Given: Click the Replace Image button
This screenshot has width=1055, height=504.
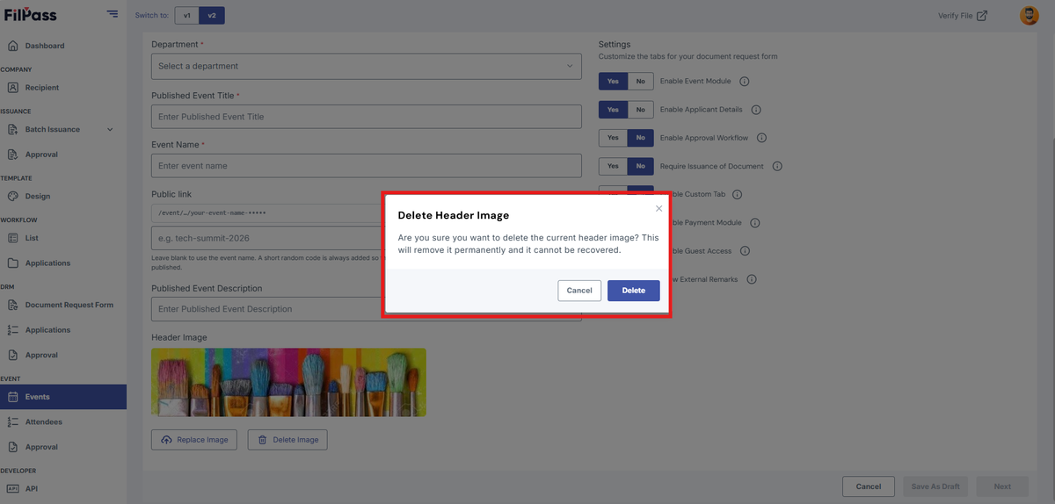Looking at the screenshot, I should (x=194, y=440).
